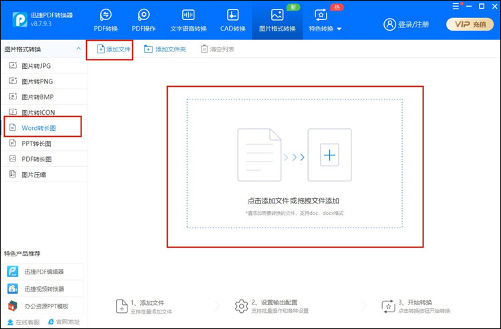Click the 在线客服 link
Screen dimensions: 501x329
click(x=23, y=322)
